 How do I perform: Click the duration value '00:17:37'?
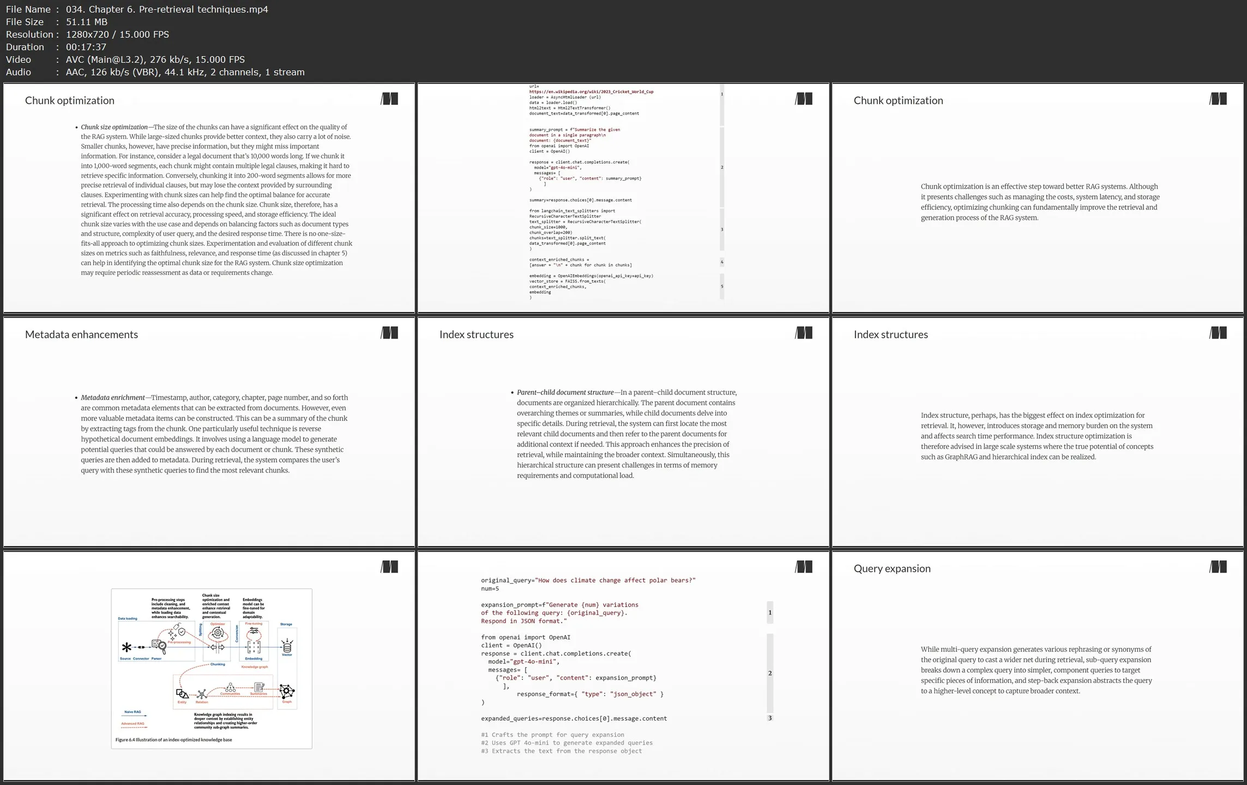pyautogui.click(x=86, y=47)
